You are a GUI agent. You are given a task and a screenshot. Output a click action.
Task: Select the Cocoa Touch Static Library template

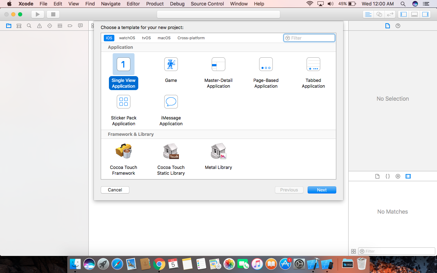tap(171, 151)
